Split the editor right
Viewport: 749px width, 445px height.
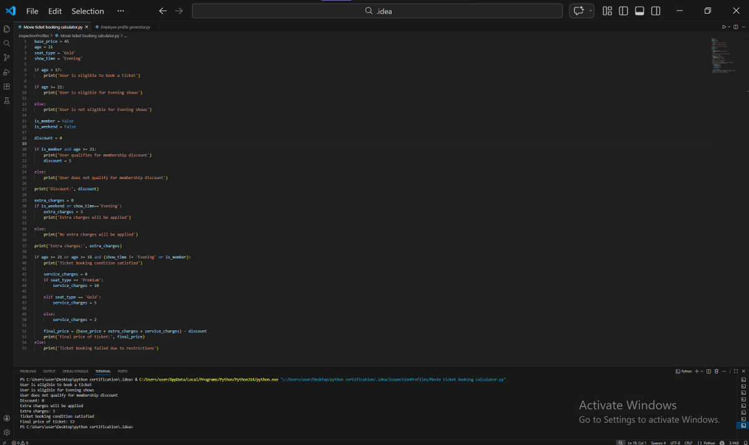[736, 27]
